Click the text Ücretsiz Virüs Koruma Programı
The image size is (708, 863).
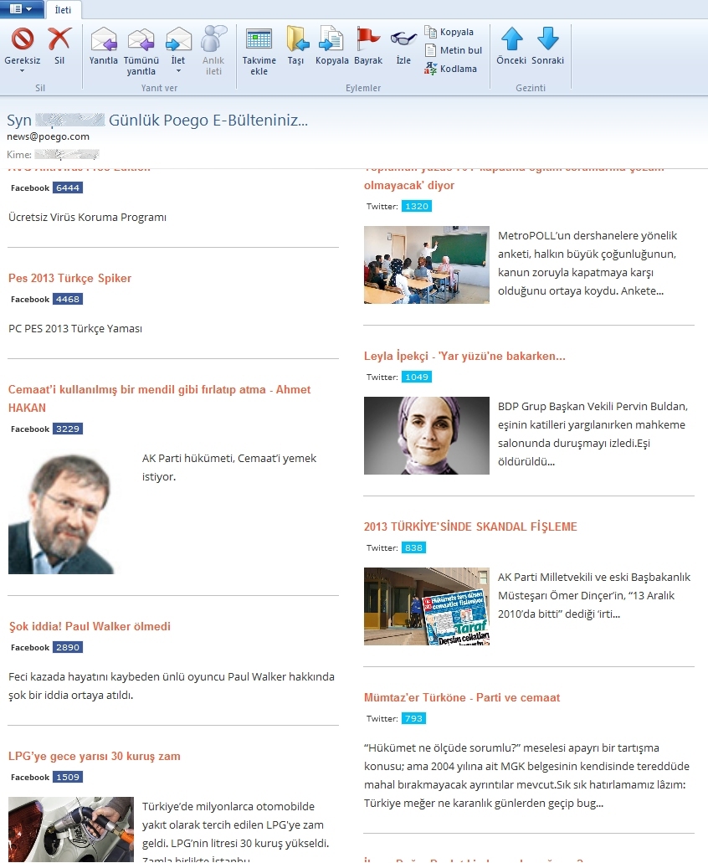88,218
